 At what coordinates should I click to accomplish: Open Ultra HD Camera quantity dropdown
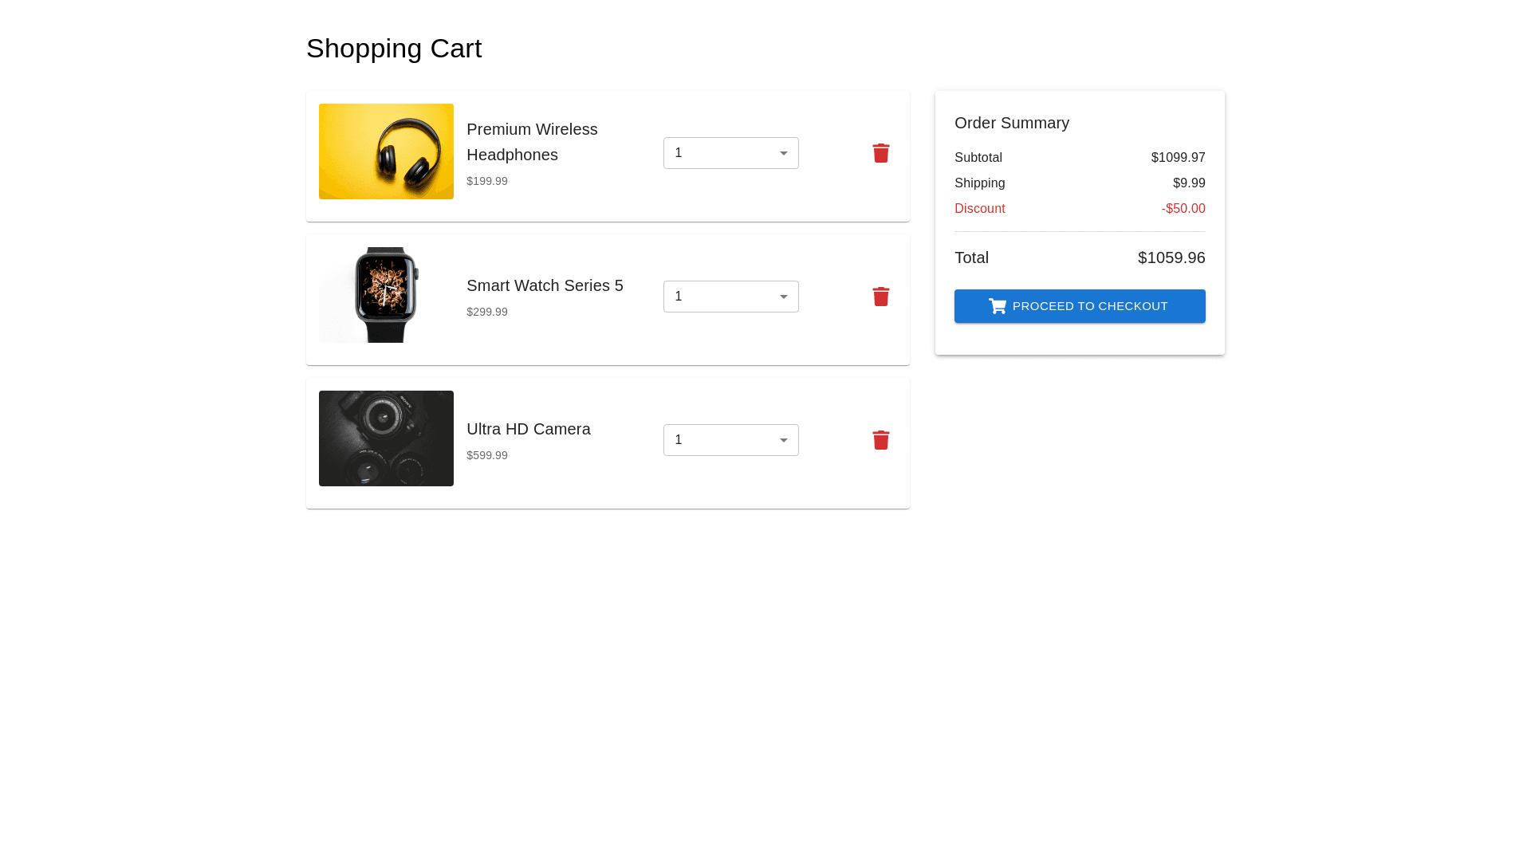[730, 440]
